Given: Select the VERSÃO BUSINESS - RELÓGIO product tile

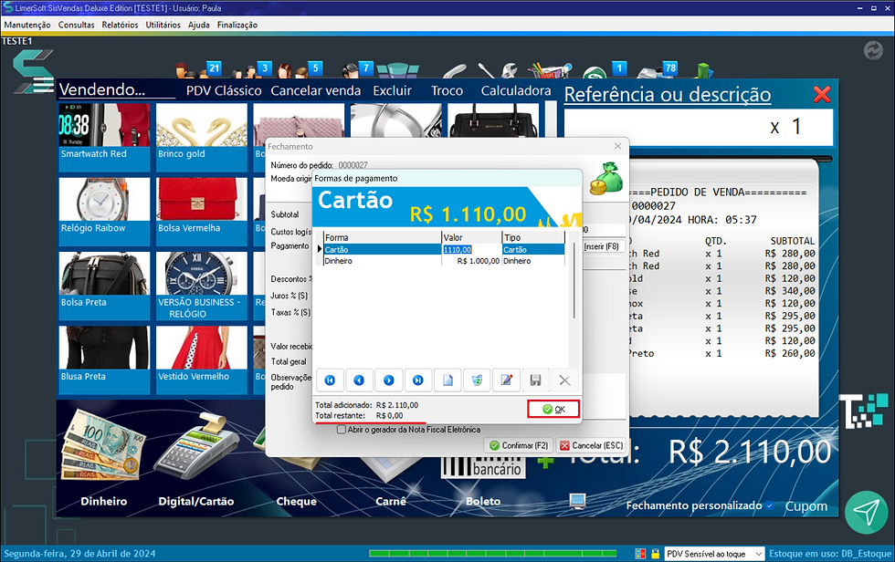Looking at the screenshot, I should [202, 286].
